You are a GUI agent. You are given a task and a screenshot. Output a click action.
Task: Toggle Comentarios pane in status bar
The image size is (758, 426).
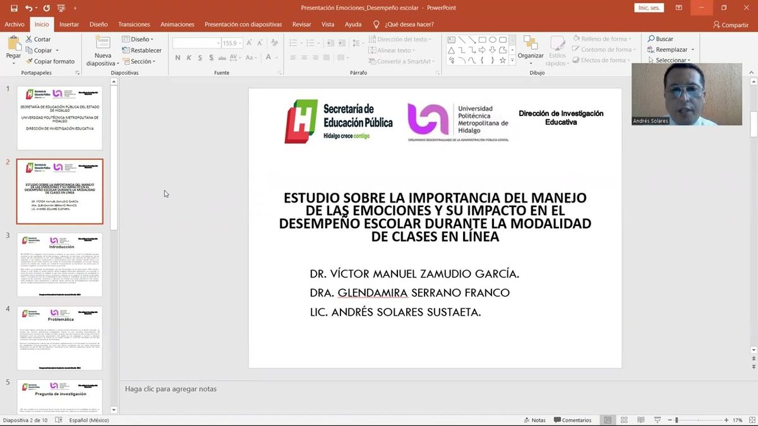click(x=572, y=420)
